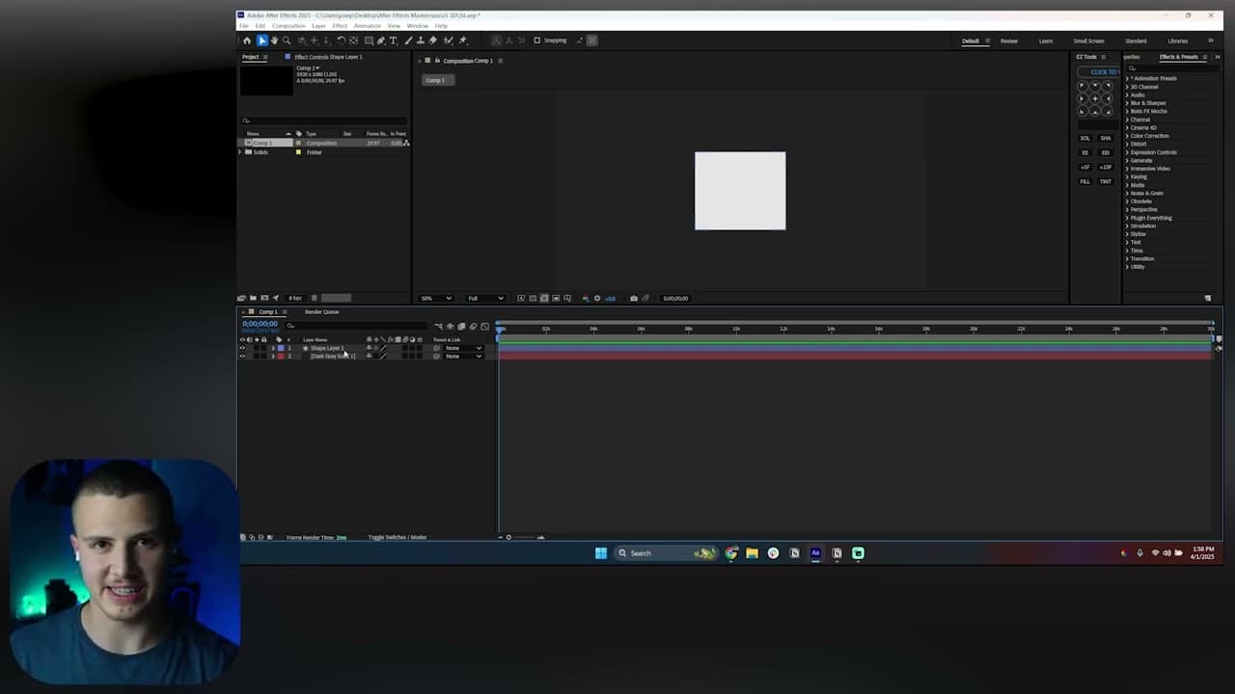
Task: Activate the Zoom tool
Action: (288, 40)
